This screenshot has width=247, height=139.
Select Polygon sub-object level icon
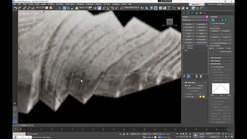[223, 20]
